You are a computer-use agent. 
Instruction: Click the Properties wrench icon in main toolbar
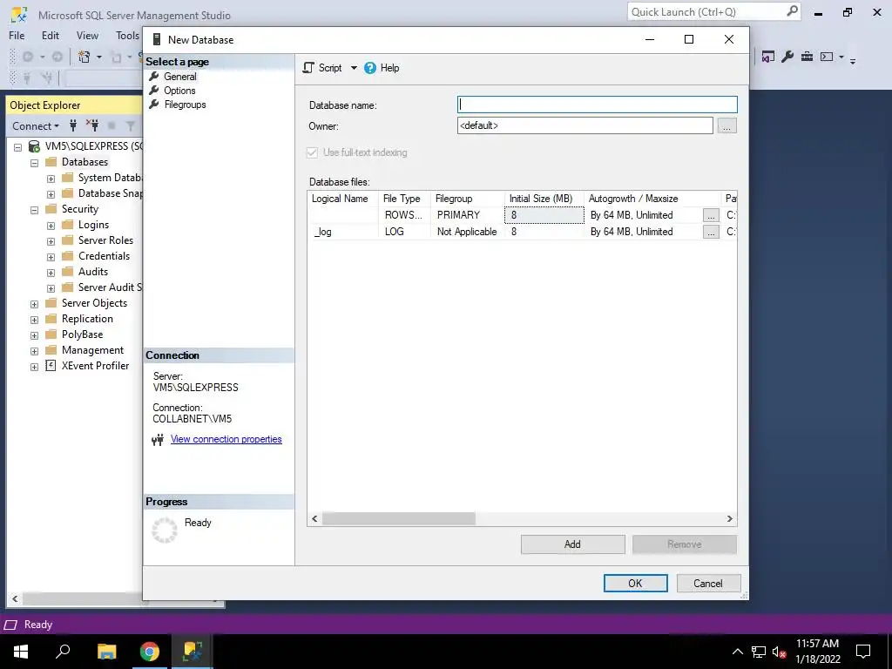click(x=787, y=57)
